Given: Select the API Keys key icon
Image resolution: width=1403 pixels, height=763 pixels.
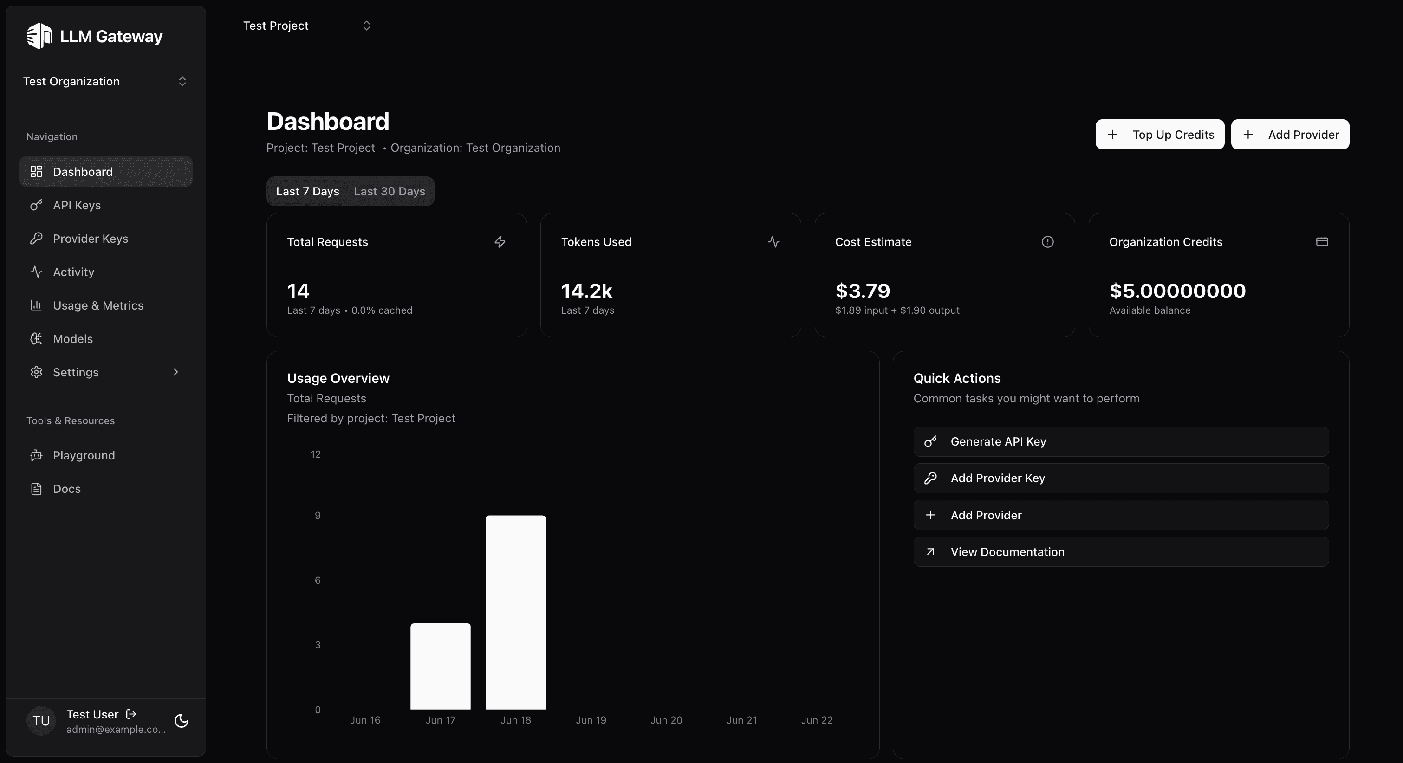Looking at the screenshot, I should click(x=37, y=205).
